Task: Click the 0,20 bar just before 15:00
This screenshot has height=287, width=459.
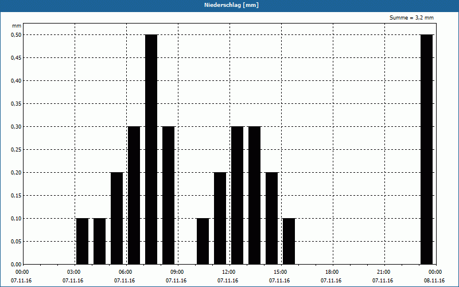Action: tap(271, 219)
